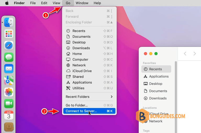This screenshot has height=133, width=201.
Task: Open Calendar icon showing Aug 3
Action: 9,115
